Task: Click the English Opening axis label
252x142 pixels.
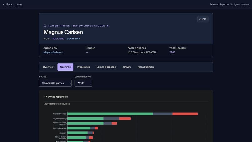Action: [59, 118]
